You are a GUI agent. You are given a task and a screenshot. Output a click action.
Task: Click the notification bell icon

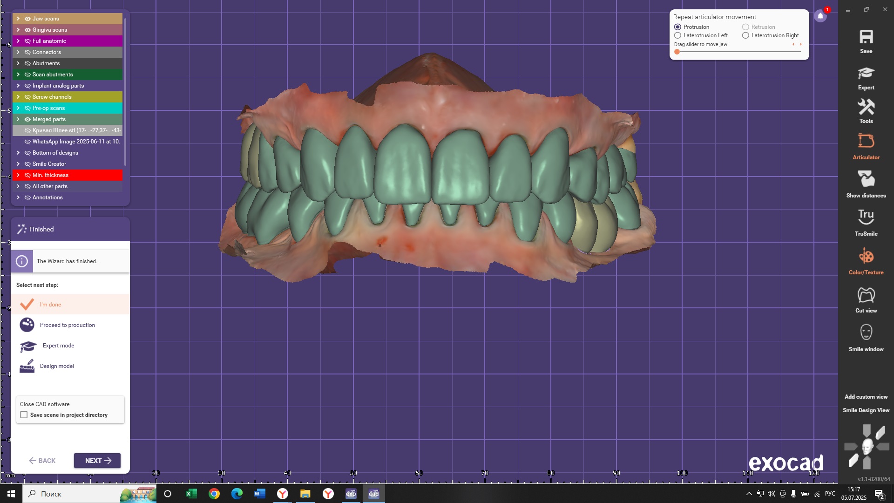820,16
